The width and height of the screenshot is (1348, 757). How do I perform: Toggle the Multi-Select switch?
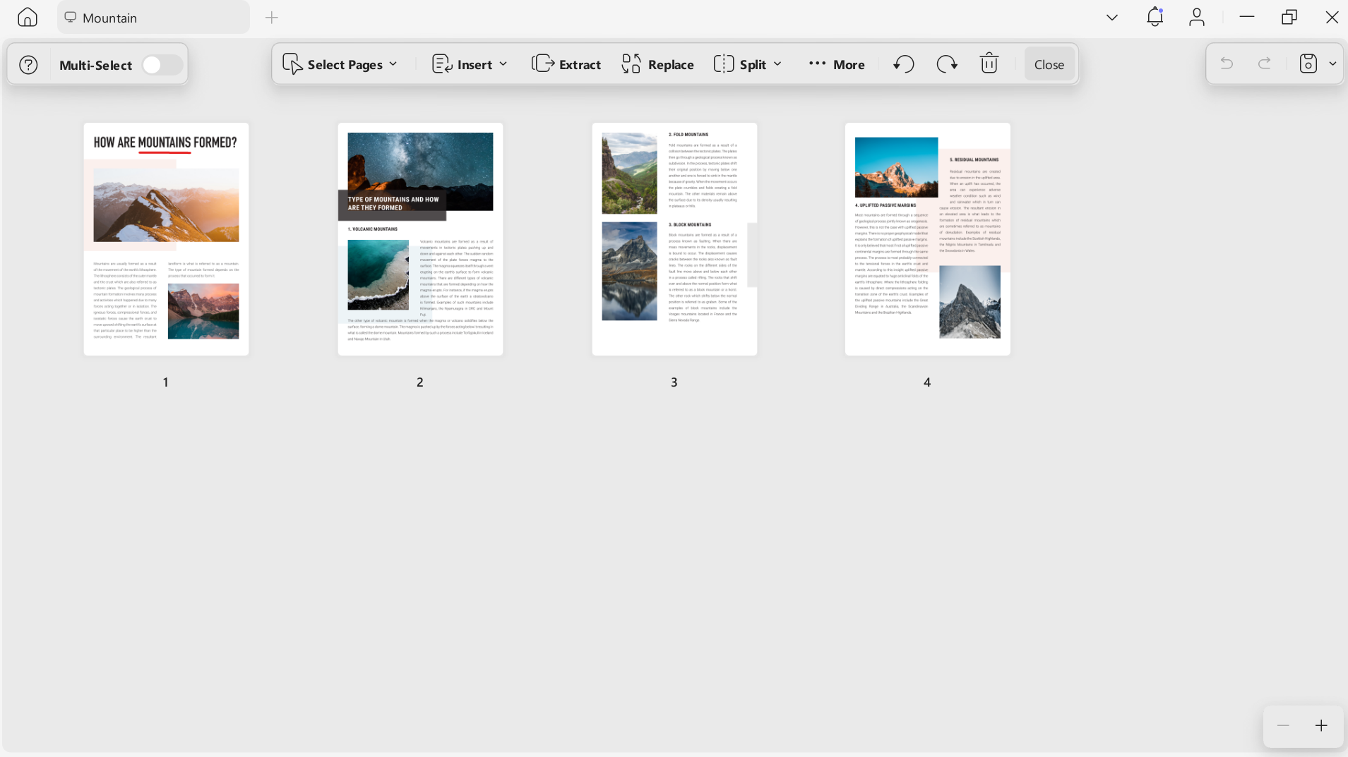(x=162, y=65)
